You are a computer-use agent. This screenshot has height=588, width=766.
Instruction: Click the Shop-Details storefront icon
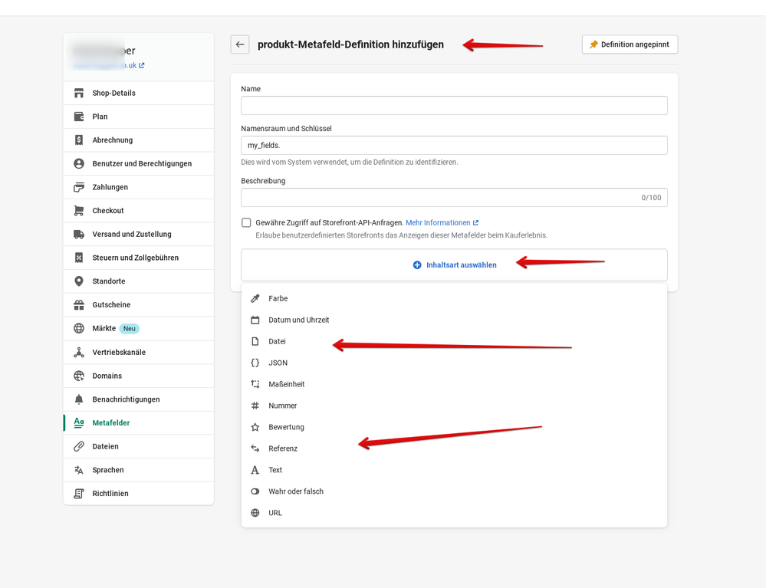78,93
